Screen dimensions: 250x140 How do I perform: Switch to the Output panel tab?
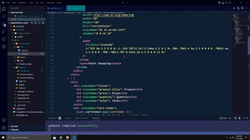68,118
